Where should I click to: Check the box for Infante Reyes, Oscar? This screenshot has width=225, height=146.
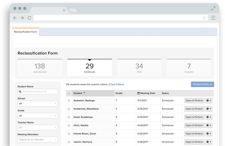[x=69, y=134]
